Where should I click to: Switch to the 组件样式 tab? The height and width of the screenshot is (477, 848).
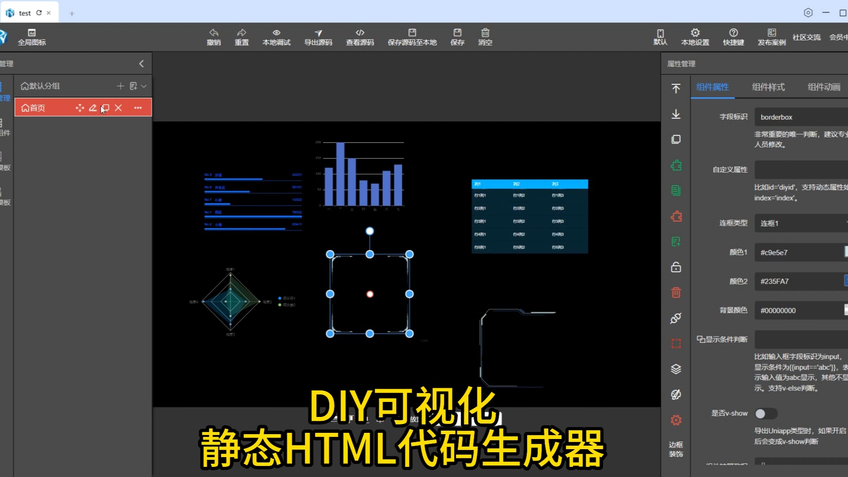click(768, 87)
